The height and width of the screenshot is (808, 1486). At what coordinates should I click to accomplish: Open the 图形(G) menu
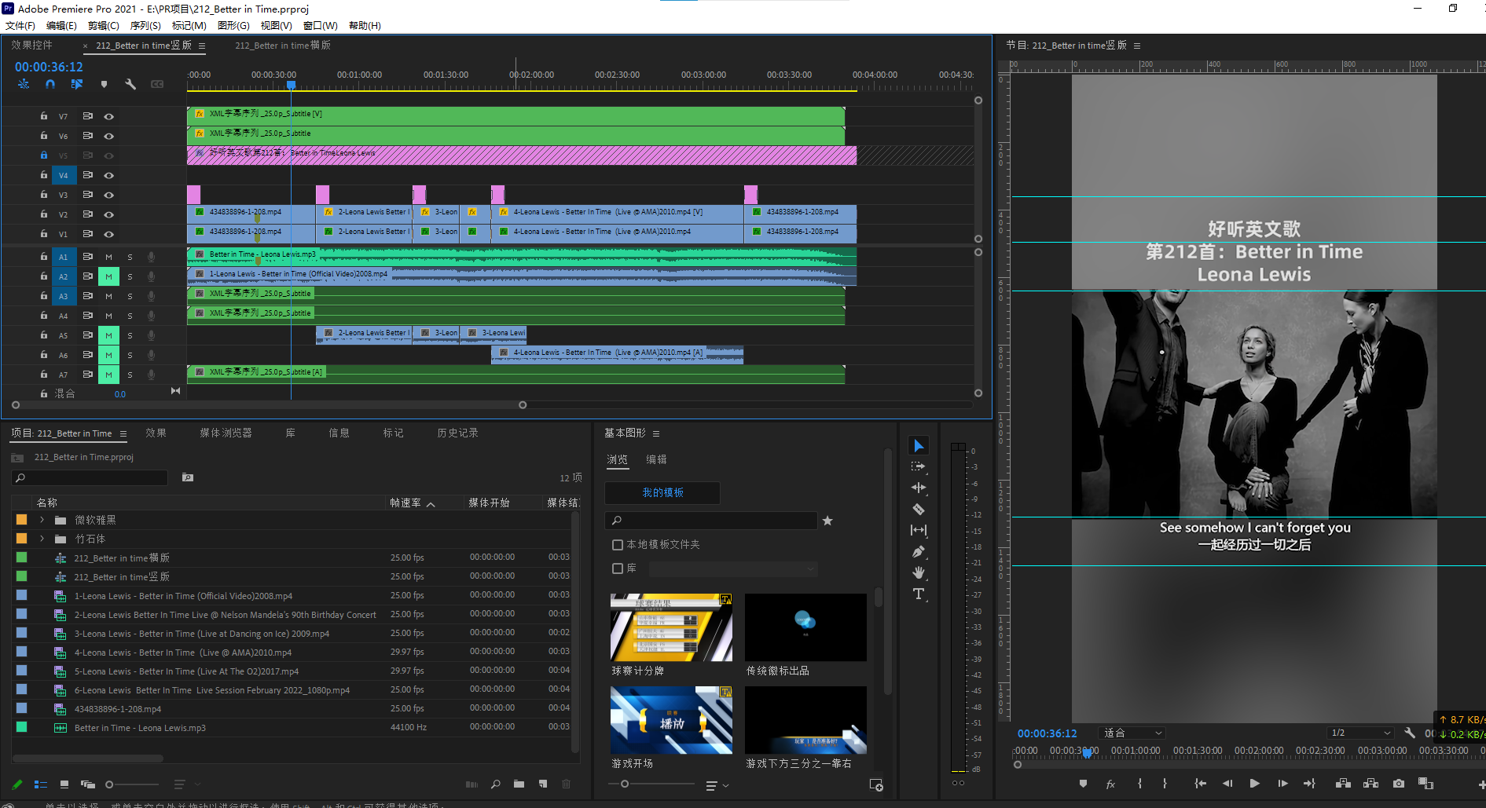click(x=233, y=26)
